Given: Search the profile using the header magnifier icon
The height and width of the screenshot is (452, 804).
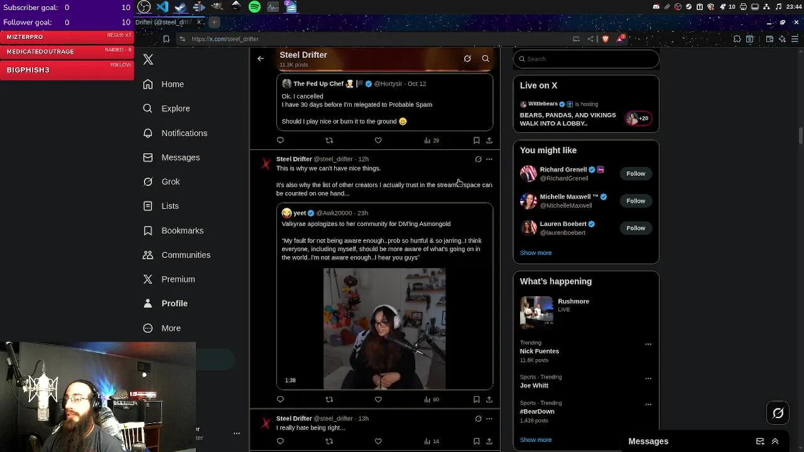Looking at the screenshot, I should (486, 58).
